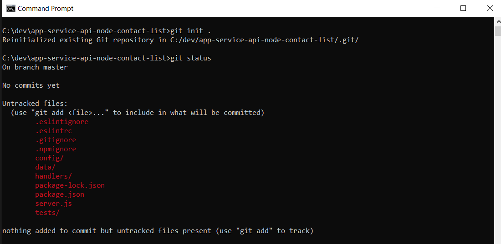Click the handlers/ folder entry
501x244 pixels.
click(x=53, y=176)
